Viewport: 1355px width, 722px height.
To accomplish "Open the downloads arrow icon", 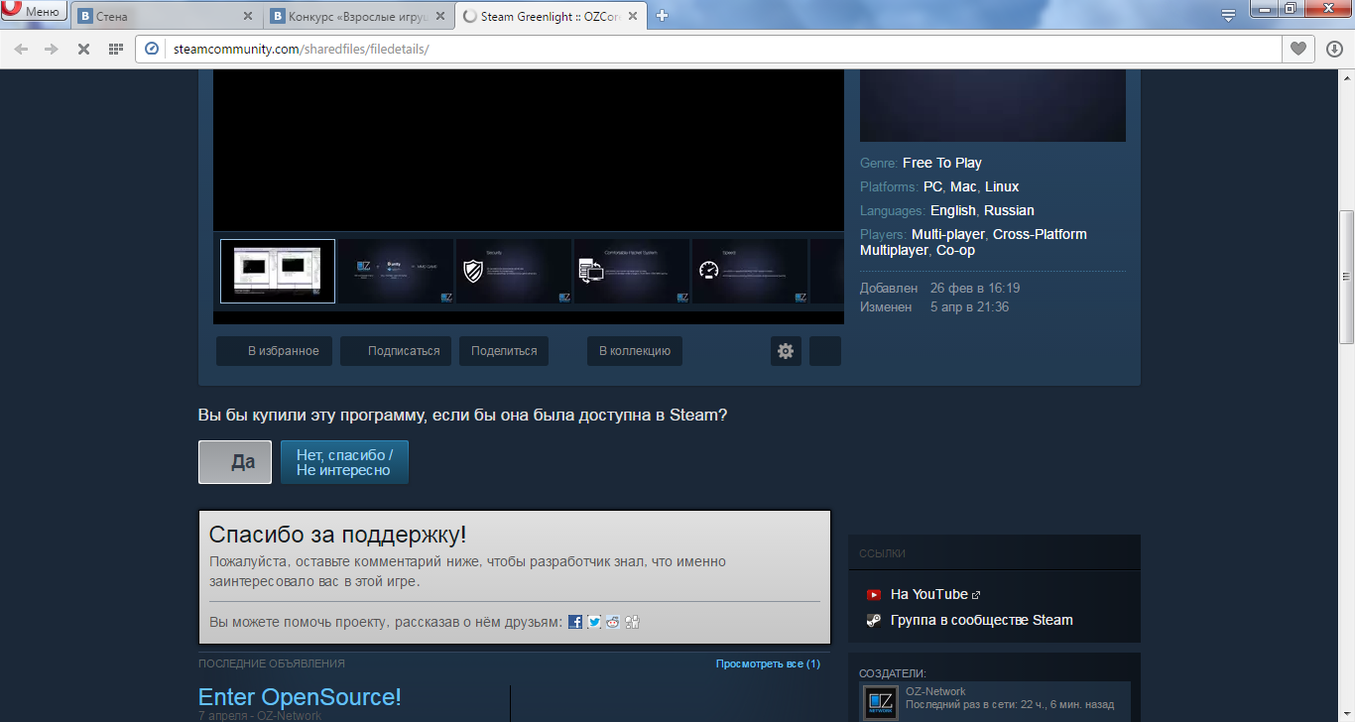I will (x=1334, y=49).
